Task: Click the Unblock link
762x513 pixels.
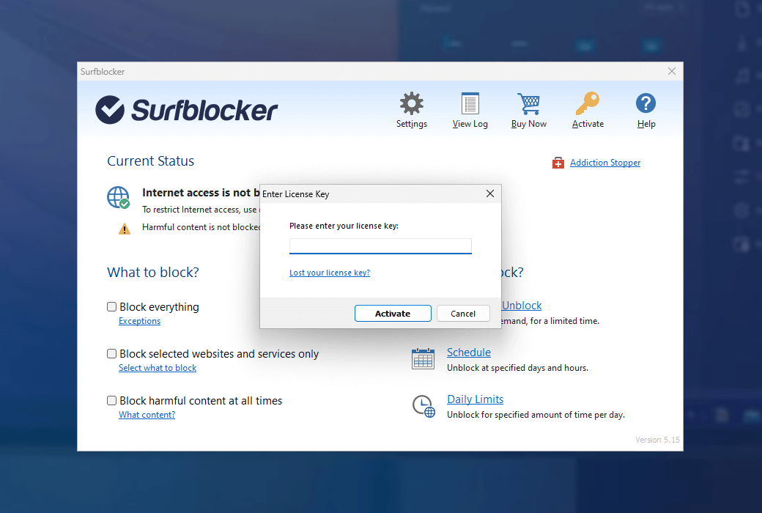Action: (x=522, y=306)
